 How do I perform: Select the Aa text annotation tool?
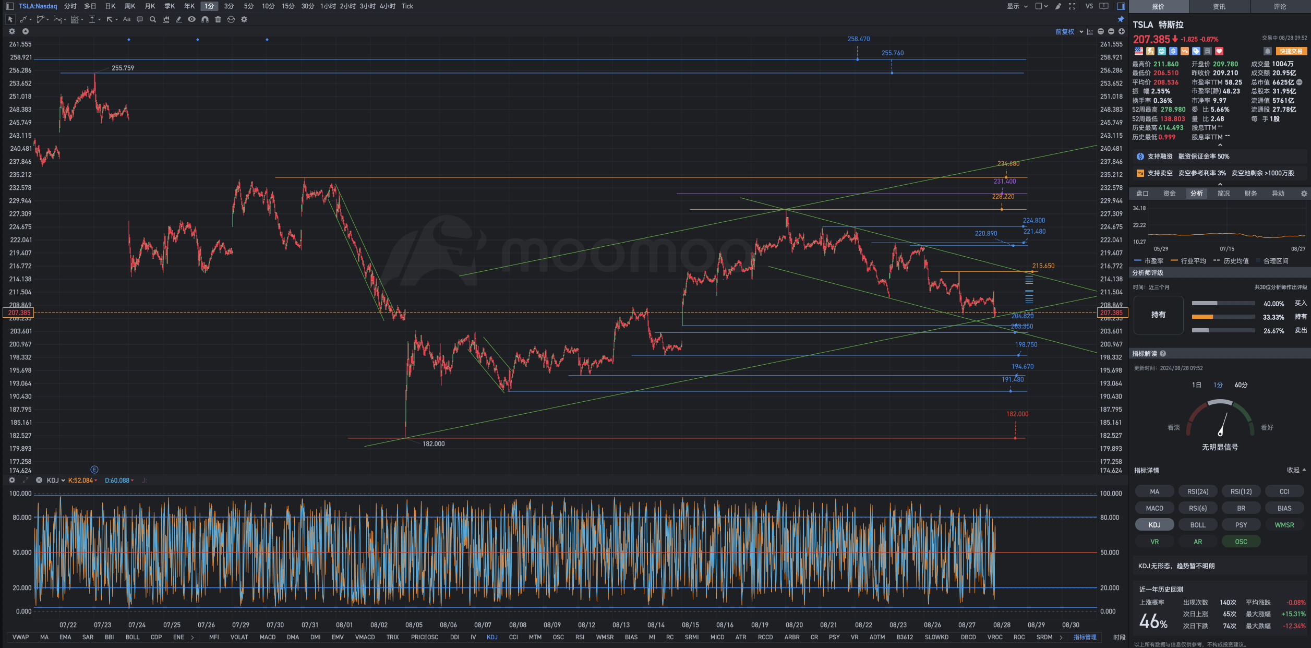(x=127, y=19)
